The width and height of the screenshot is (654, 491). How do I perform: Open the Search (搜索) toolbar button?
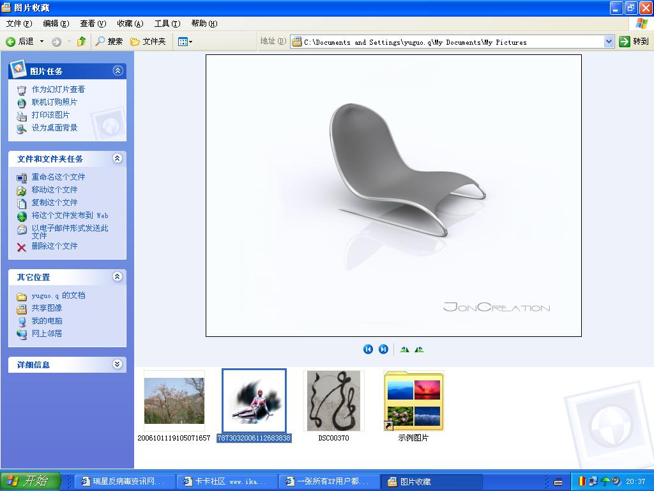(x=109, y=42)
